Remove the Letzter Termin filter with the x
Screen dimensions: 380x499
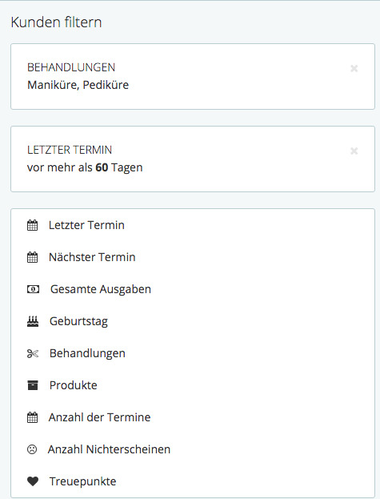pos(354,151)
